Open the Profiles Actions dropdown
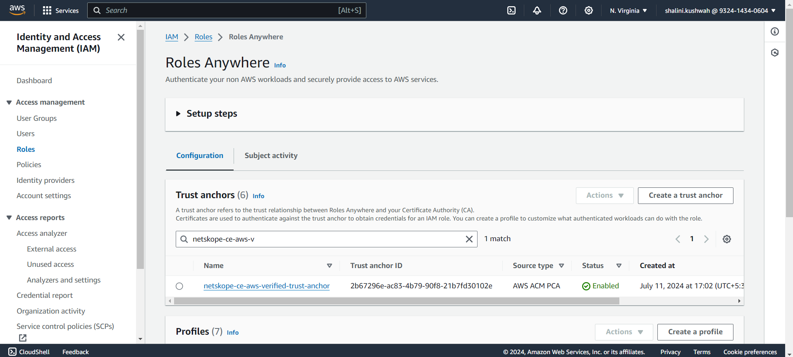This screenshot has height=357, width=793. pos(624,332)
